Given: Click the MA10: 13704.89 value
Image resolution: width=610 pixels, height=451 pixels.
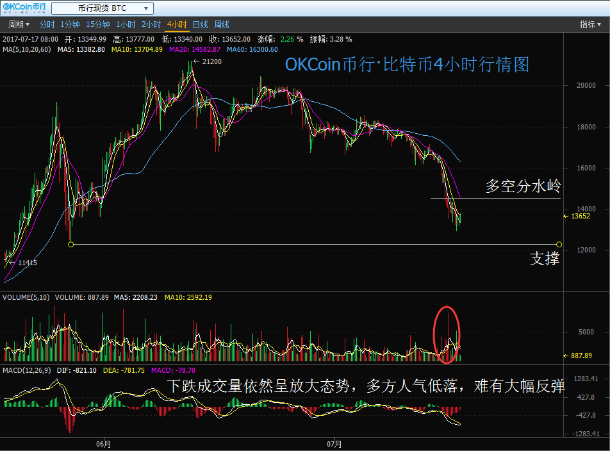Looking at the screenshot, I should click(137, 49).
